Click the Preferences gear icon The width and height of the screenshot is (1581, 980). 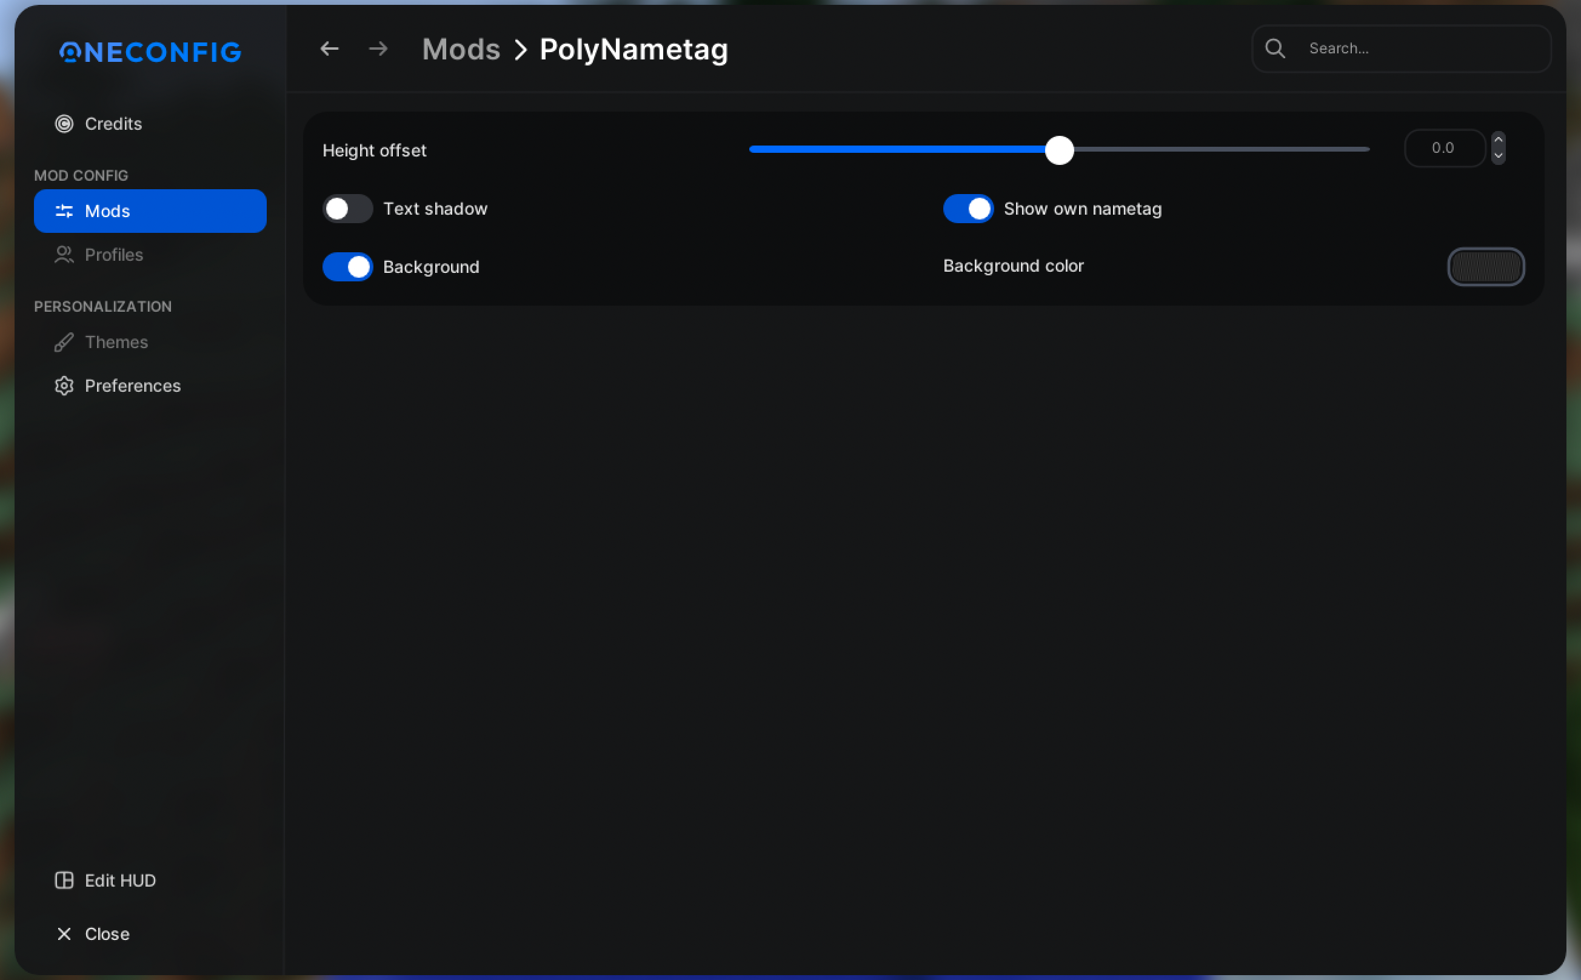pyautogui.click(x=64, y=386)
